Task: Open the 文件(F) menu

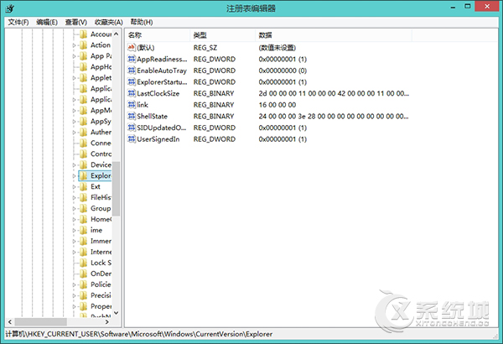Action: click(x=18, y=22)
